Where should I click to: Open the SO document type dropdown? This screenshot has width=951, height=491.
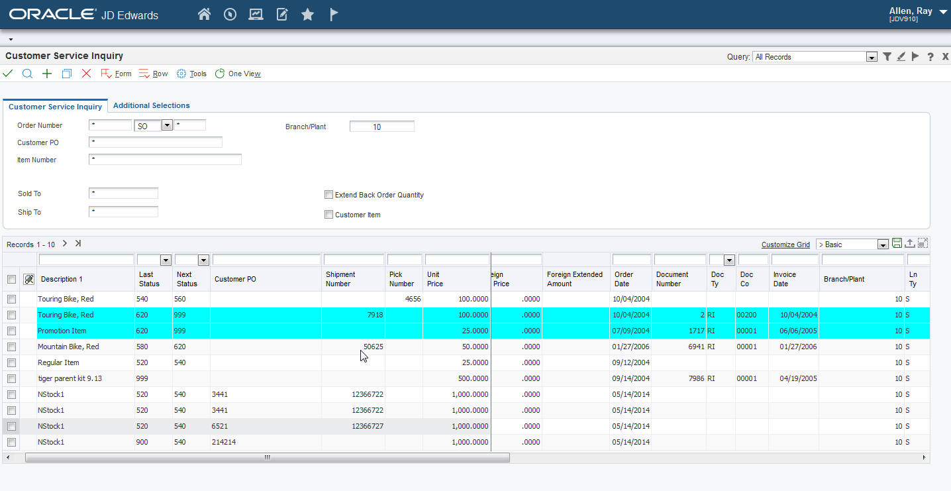(166, 125)
